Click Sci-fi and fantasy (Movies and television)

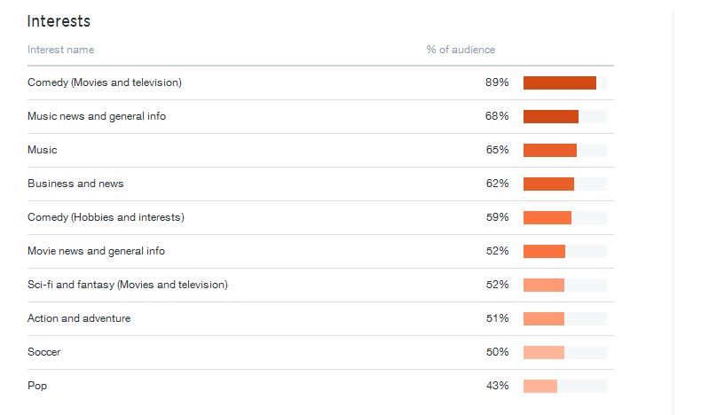127,285
